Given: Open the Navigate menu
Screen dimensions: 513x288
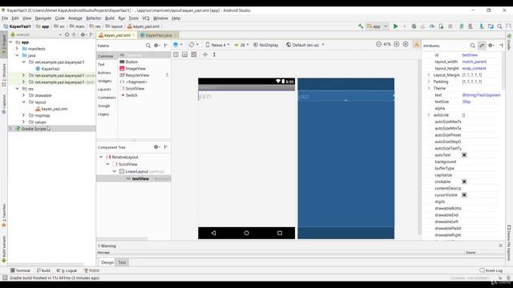Looking at the screenshot, I should point(43,18).
